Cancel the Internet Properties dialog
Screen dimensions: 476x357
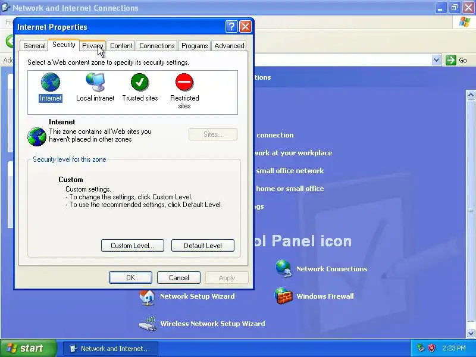179,278
